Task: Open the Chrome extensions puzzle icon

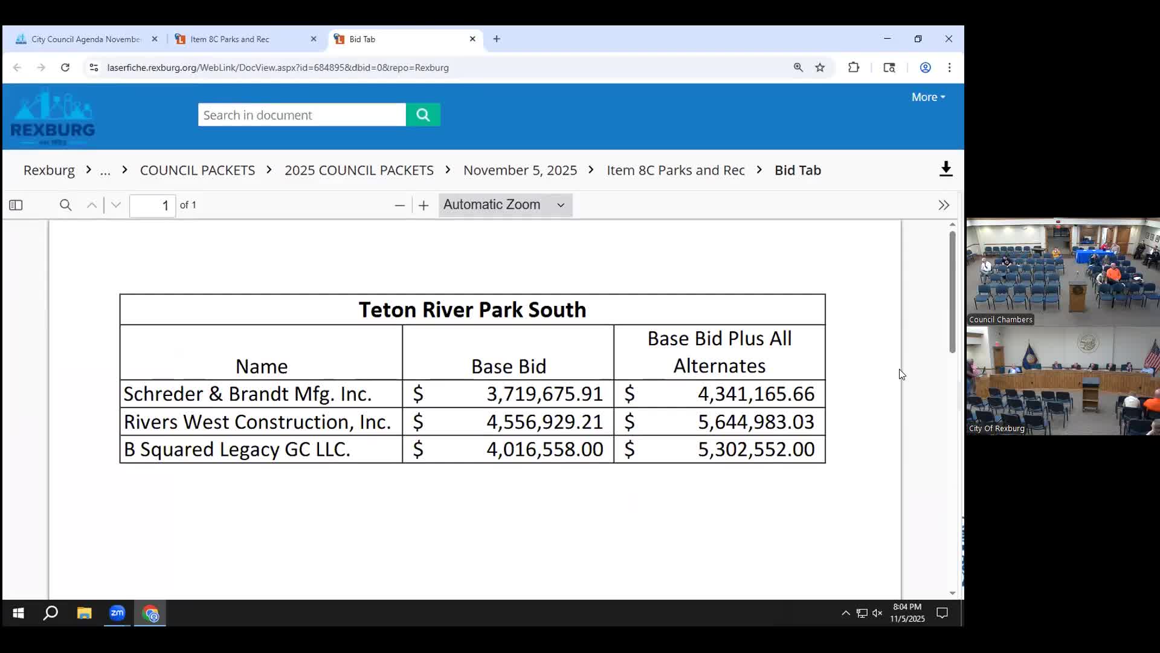Action: coord(853,67)
